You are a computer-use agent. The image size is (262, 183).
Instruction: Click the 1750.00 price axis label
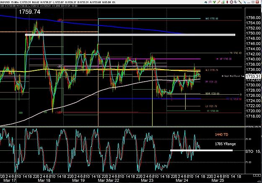(253, 33)
